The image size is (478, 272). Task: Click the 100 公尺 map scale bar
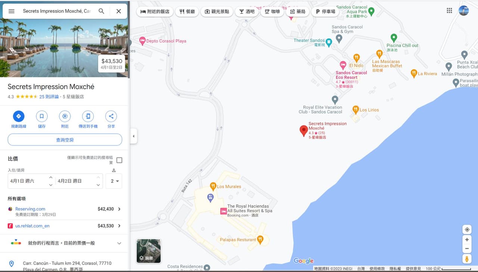point(448,269)
